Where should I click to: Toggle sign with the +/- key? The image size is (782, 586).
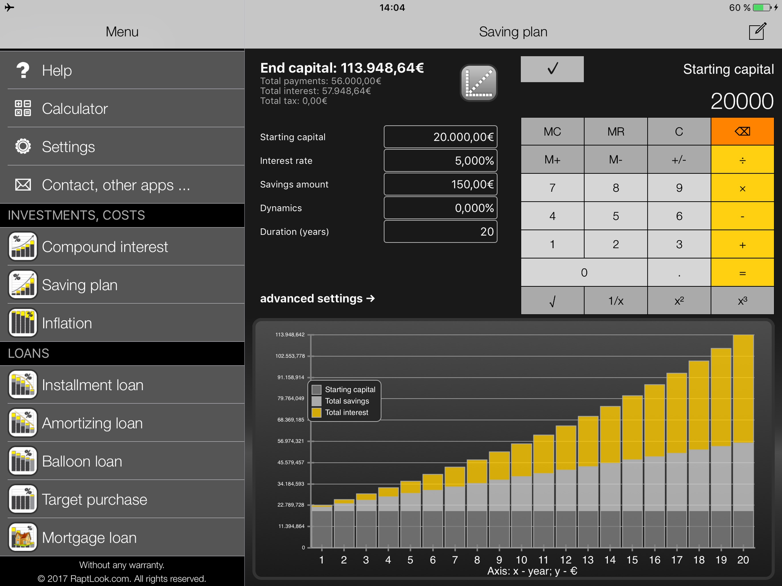click(x=679, y=160)
